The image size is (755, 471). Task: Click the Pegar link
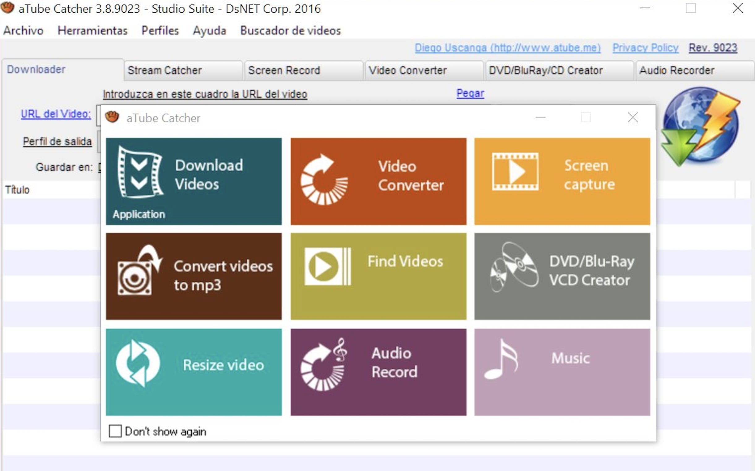[x=470, y=93]
